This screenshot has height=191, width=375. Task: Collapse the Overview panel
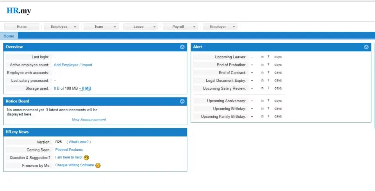tap(182, 47)
